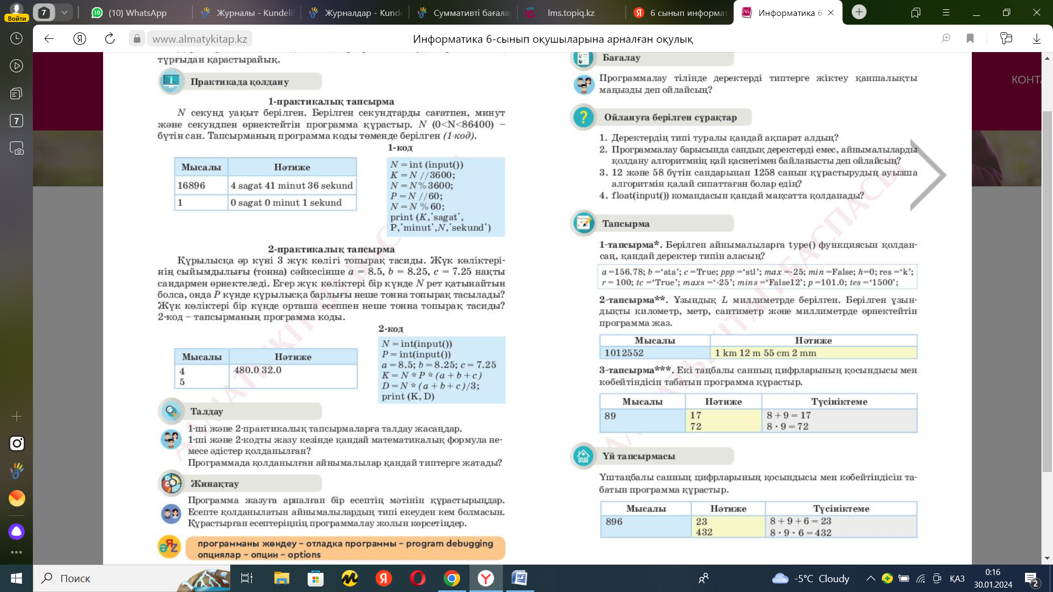Open the history clock icon in sidebar

16,38
